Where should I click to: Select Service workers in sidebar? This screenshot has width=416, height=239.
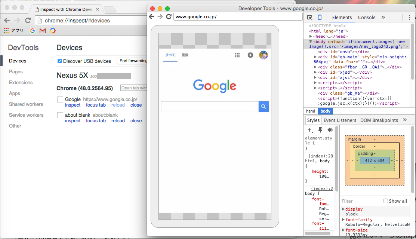(26, 115)
